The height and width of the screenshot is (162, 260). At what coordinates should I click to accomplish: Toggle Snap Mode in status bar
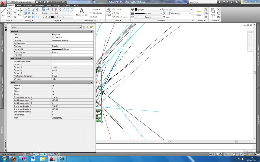pyautogui.click(x=24, y=154)
